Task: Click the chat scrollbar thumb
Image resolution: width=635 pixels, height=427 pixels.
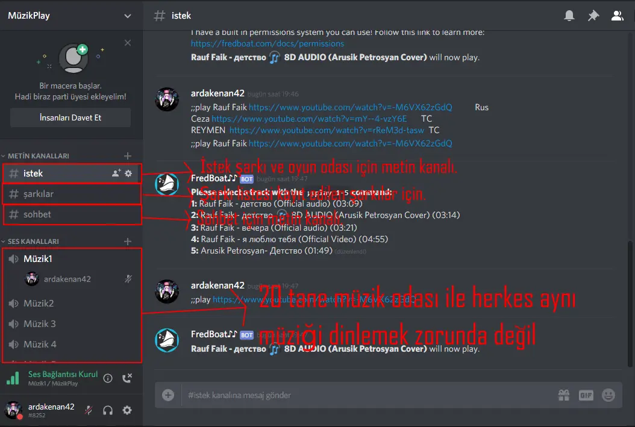Action: pos(630,304)
